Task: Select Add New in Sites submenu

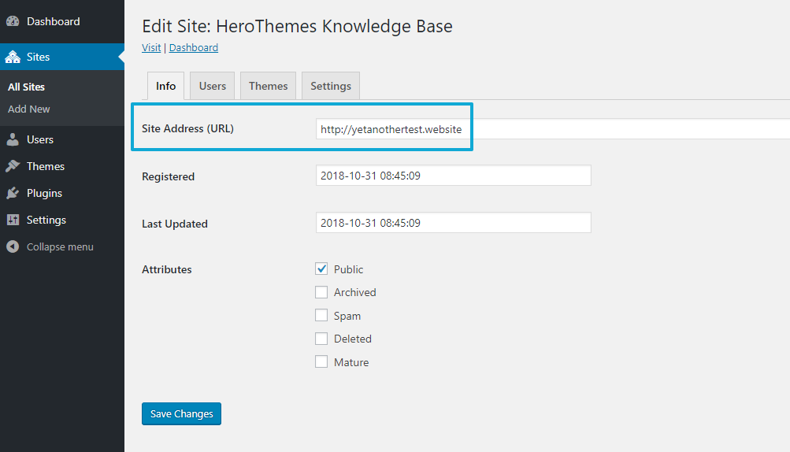Action: 29,109
